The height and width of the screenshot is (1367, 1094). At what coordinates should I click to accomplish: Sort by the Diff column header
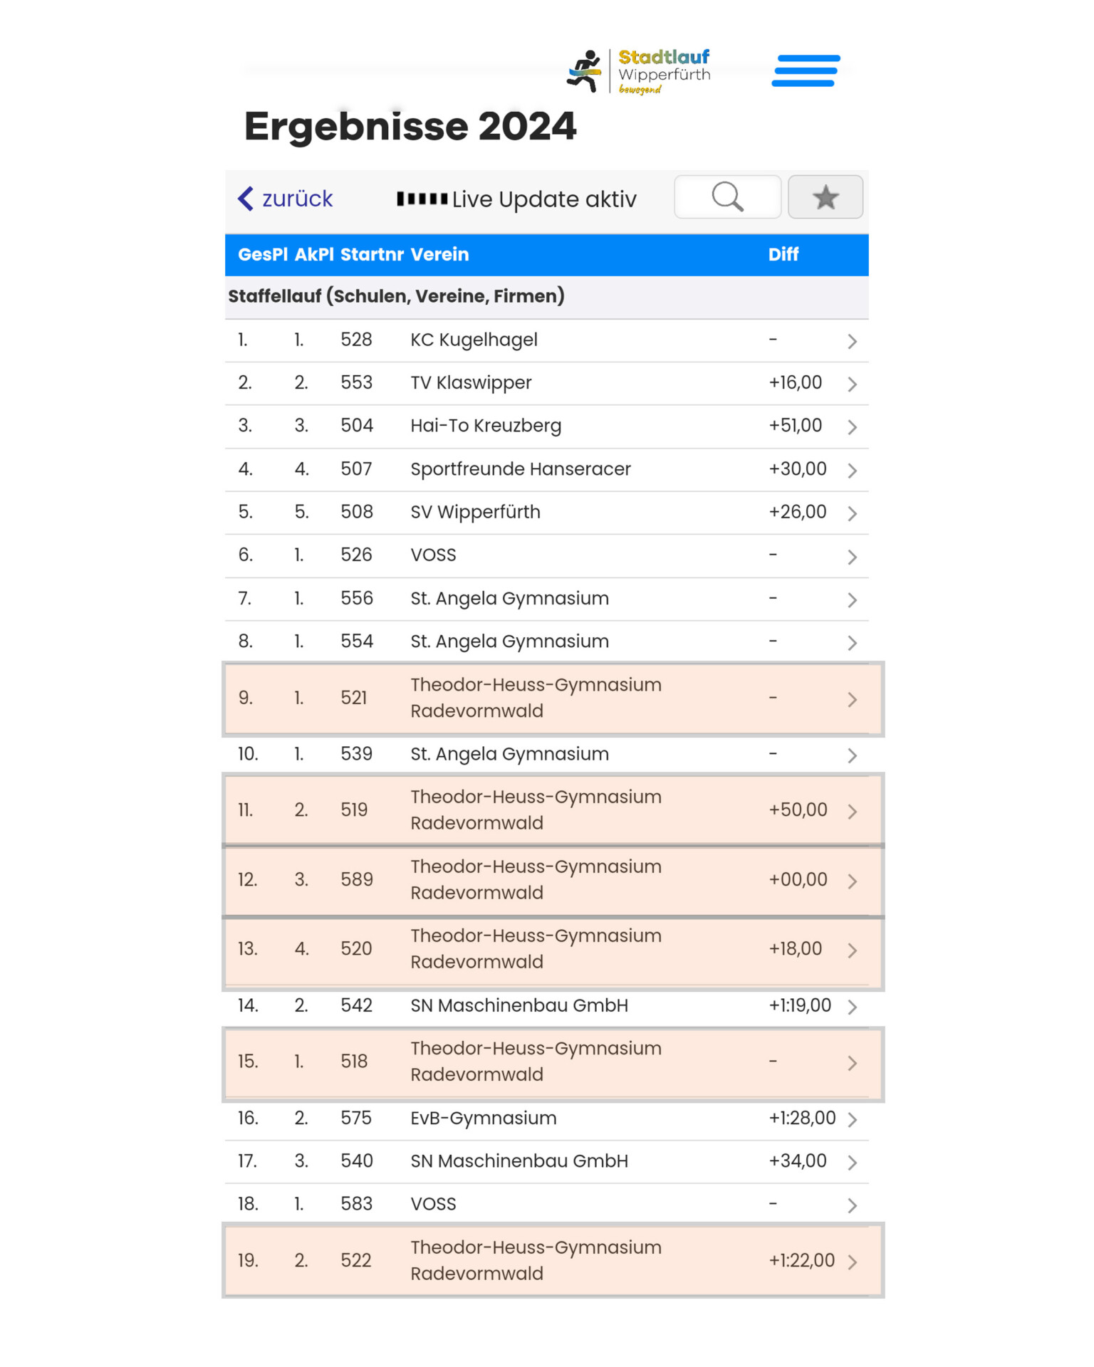point(783,254)
